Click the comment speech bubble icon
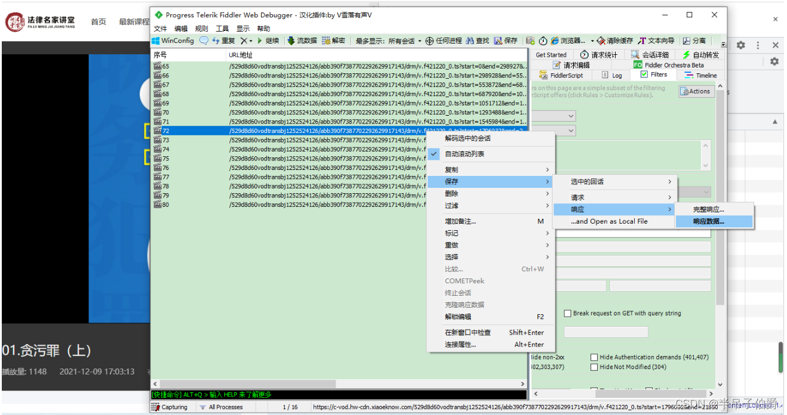Viewport: 787px width, 415px height. (204, 41)
